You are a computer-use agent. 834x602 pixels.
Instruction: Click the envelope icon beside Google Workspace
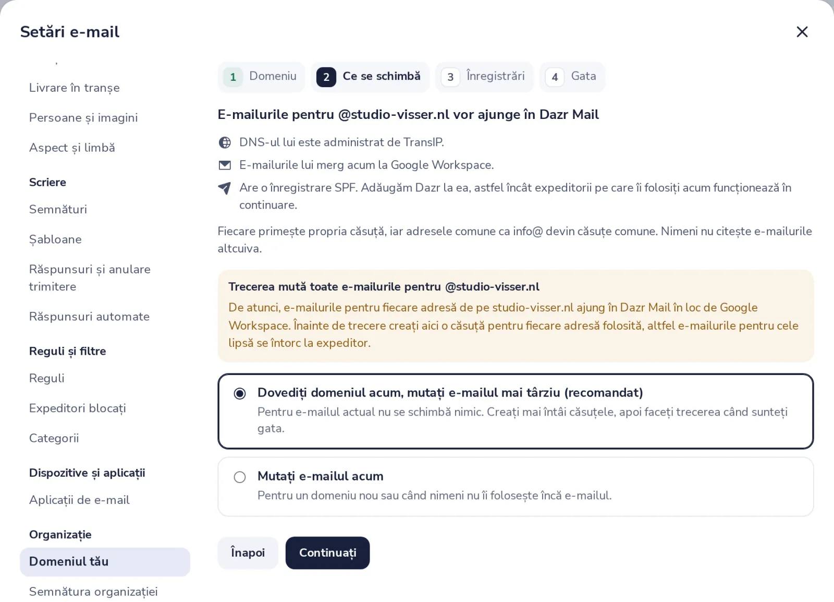225,165
